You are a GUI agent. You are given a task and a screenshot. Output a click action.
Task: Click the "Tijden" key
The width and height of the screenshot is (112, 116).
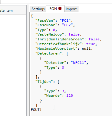(x=44, y=82)
